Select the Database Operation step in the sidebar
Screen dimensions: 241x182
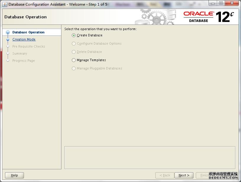[28, 32]
